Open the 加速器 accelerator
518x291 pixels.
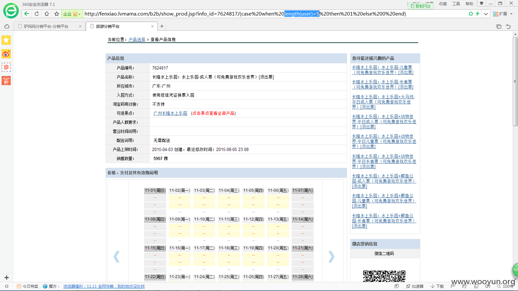click(x=415, y=286)
